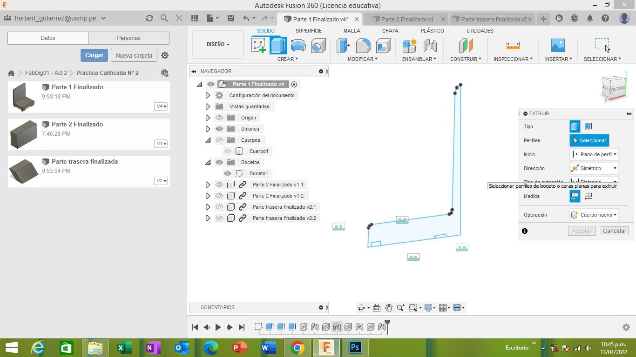This screenshot has height=357, width=636.
Task: Open Chrome from the taskbar
Action: (298, 347)
